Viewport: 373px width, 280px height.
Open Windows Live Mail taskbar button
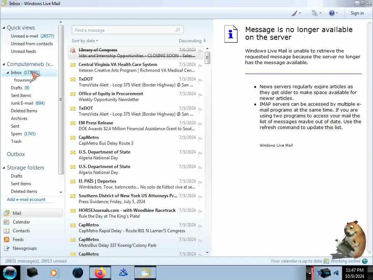[145, 273]
